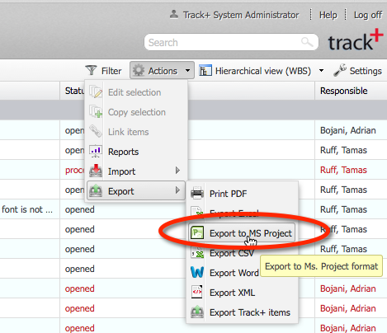387x333 pixels.
Task: Select Export to MS Project
Action: pos(242,233)
